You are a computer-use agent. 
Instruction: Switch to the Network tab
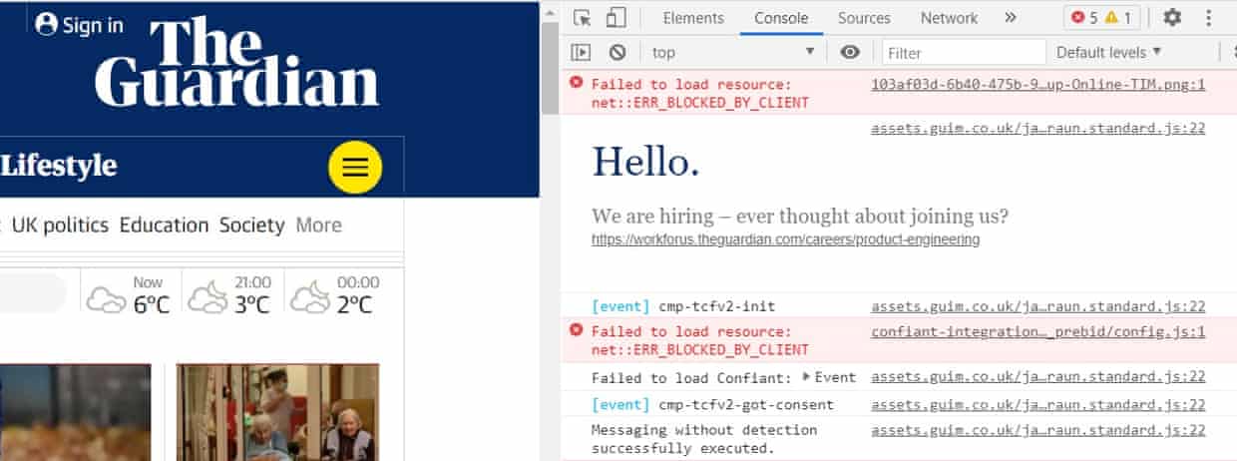coord(949,18)
